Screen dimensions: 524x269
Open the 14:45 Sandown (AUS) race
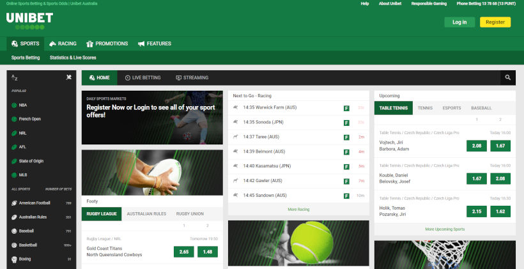pos(298,196)
